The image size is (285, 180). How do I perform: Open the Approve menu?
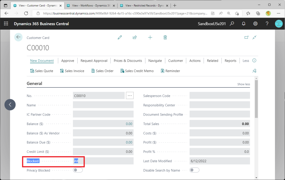click(68, 61)
